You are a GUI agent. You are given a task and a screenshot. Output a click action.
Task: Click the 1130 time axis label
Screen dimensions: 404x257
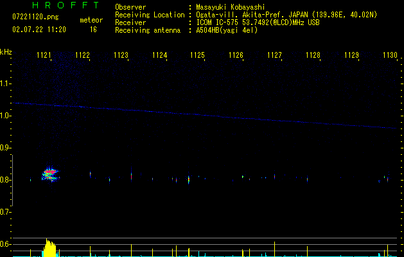tap(390, 55)
